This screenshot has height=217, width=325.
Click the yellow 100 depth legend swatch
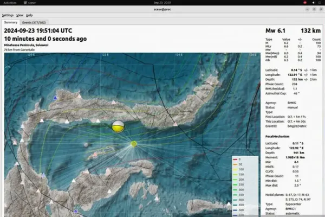[x=235, y=170]
